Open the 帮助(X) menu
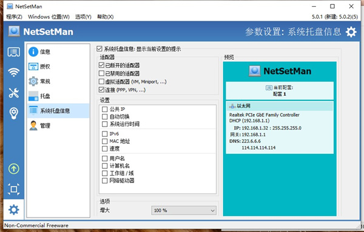The width and height of the screenshot is (364, 232). click(x=105, y=17)
